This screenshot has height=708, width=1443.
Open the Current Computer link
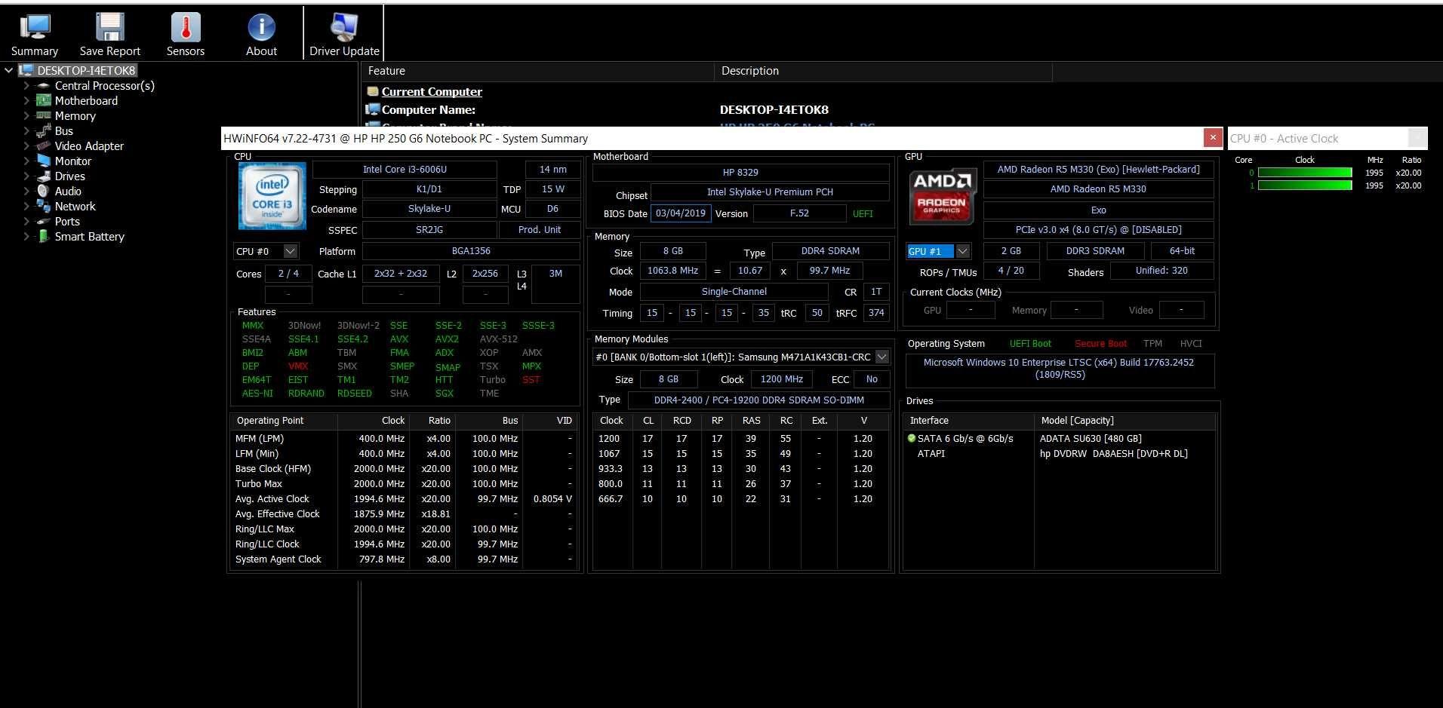[432, 91]
